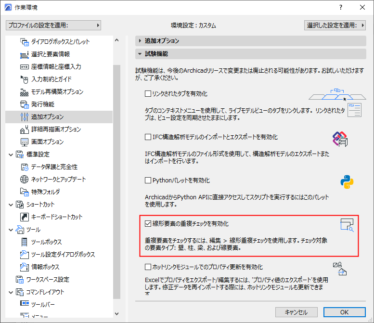Click the ツール設定ダイアログボックス icon
374x323 pixels.
tap(25, 255)
